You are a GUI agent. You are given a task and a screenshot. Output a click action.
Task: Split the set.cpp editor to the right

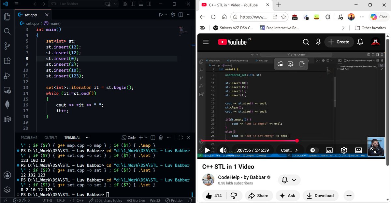181,15
